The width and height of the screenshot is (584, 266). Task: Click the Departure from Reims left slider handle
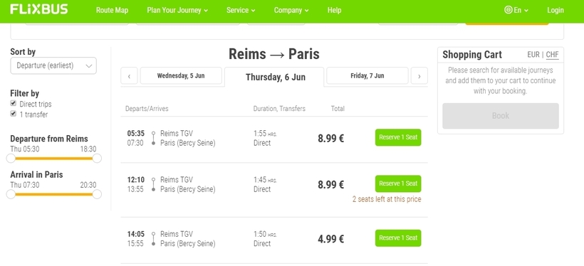[x=11, y=159]
